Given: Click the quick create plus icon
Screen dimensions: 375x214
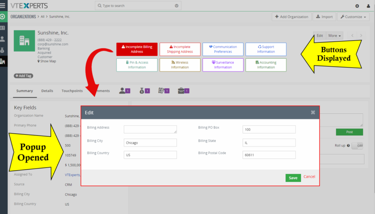Looking at the screenshot, I should point(357,6).
